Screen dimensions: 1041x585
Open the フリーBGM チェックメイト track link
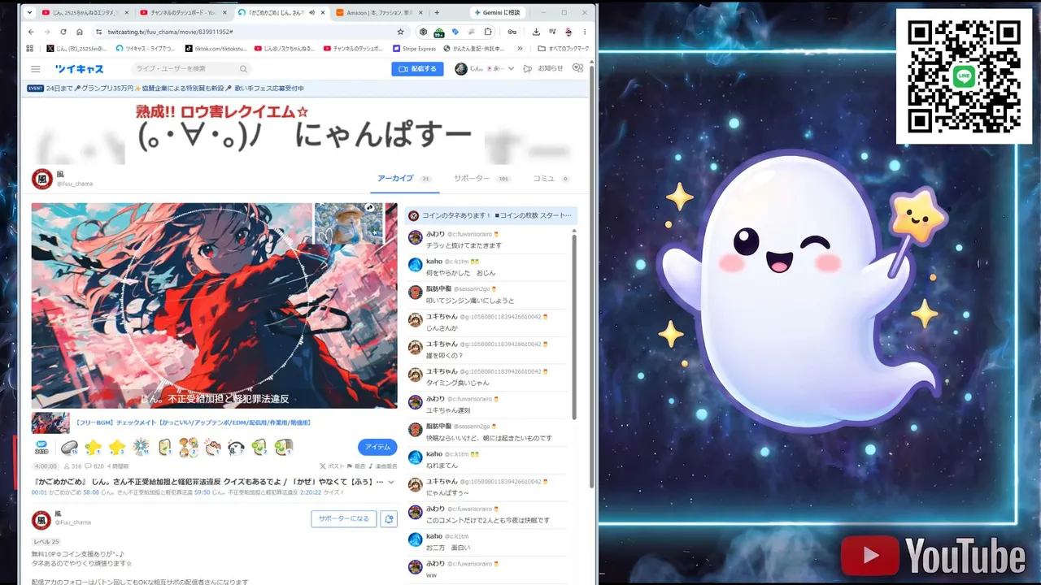coord(194,422)
